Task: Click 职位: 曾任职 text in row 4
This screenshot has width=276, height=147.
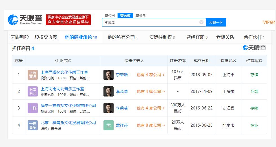Action: [51, 129]
